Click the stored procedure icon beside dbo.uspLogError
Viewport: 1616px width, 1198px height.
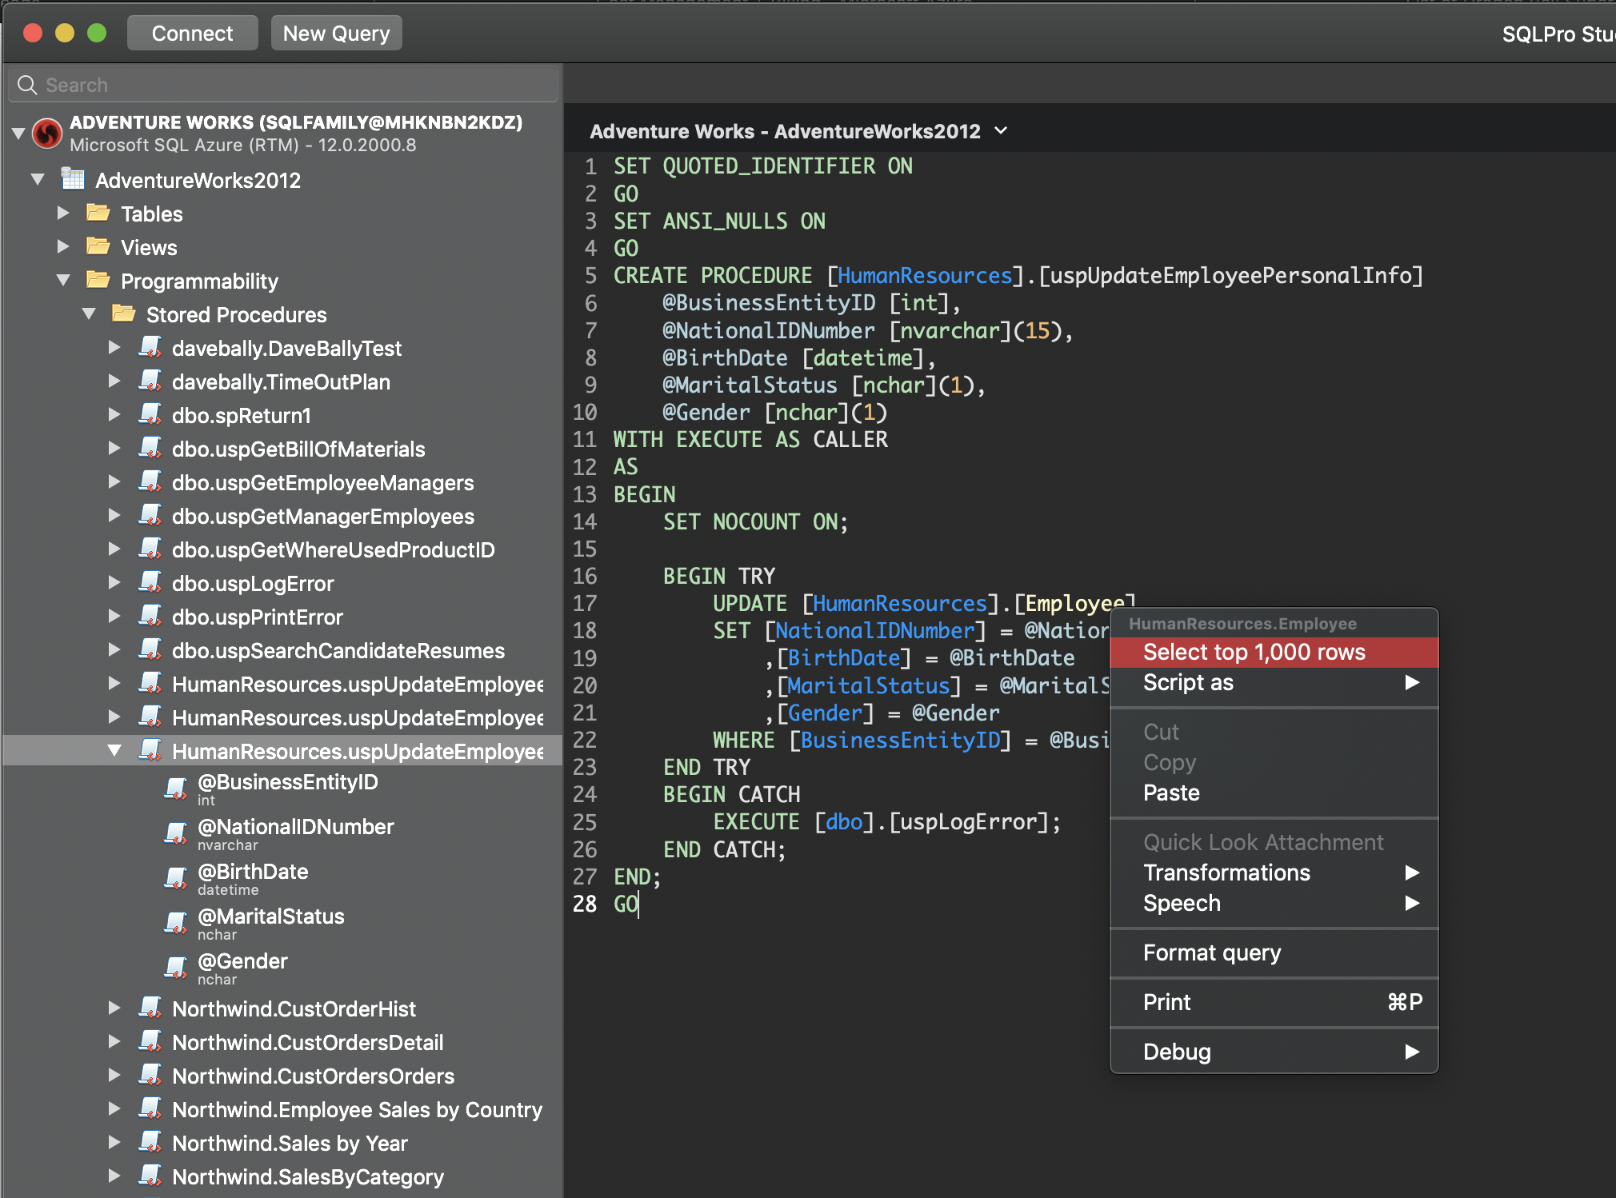tap(150, 583)
